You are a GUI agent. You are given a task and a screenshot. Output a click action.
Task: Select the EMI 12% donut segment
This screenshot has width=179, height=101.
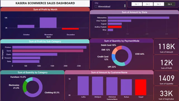point(115,51)
